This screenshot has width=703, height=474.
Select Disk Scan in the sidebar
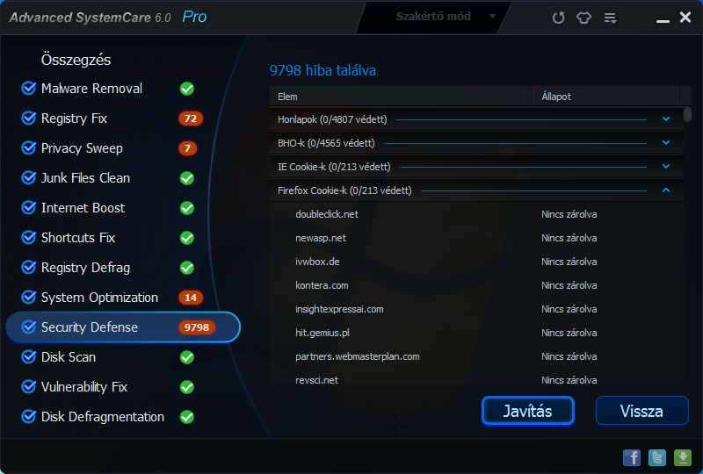click(69, 357)
